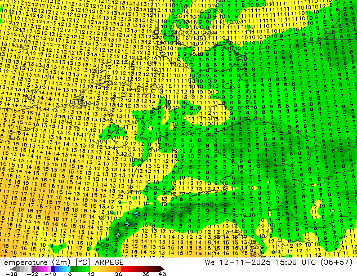357x276 pixels.
Task: Click the '38' legend label
Action: (x=146, y=274)
